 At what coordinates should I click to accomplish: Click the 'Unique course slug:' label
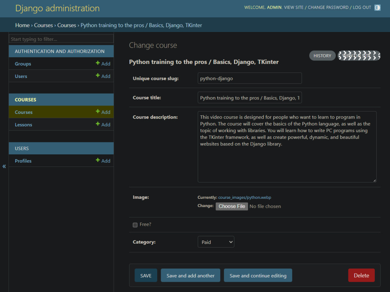[156, 78]
